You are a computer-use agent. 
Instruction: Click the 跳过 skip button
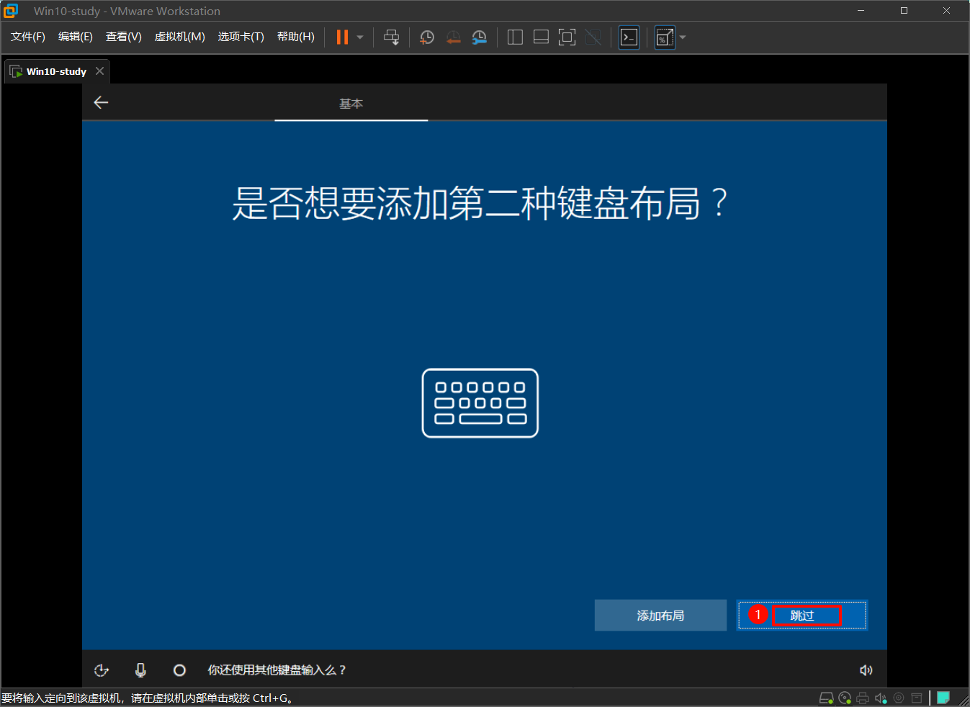802,616
